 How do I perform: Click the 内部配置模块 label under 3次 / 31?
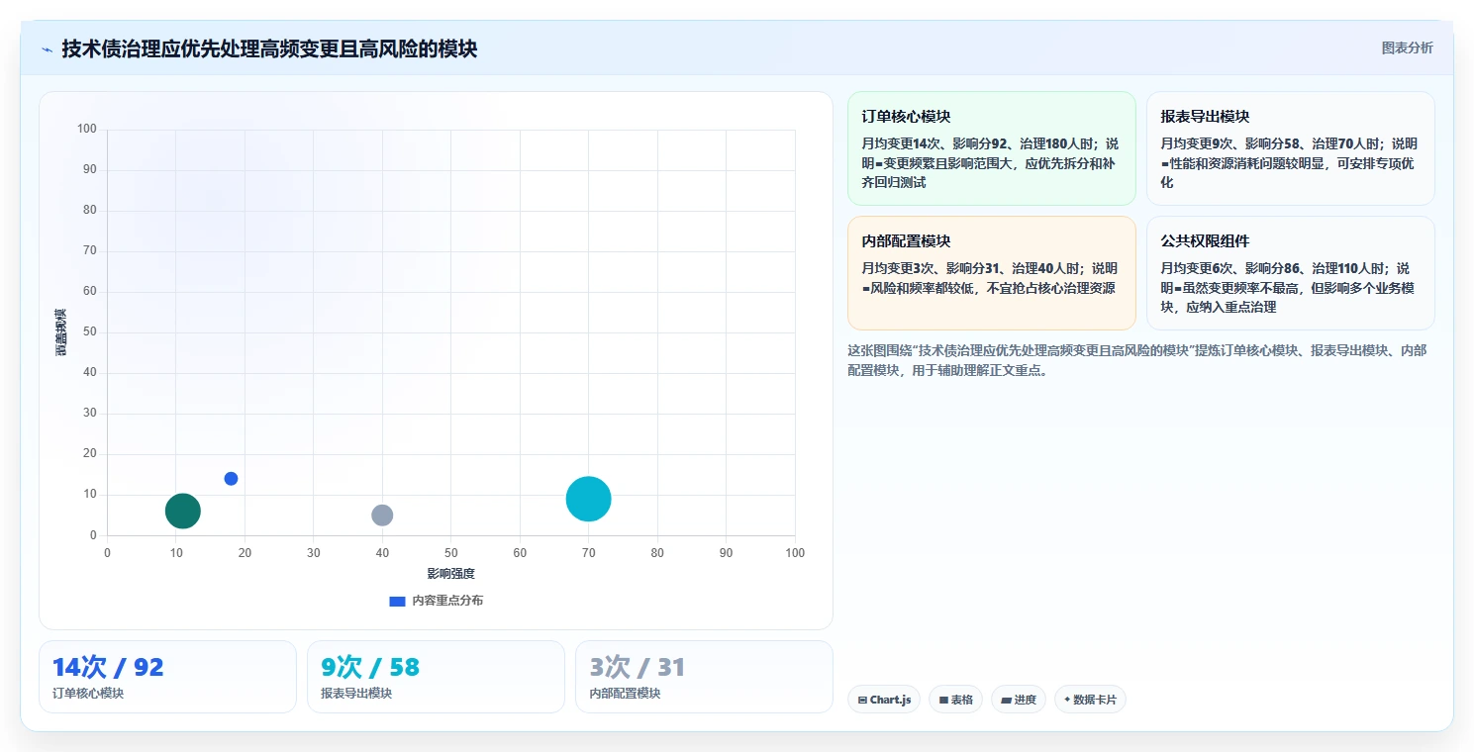tap(625, 694)
